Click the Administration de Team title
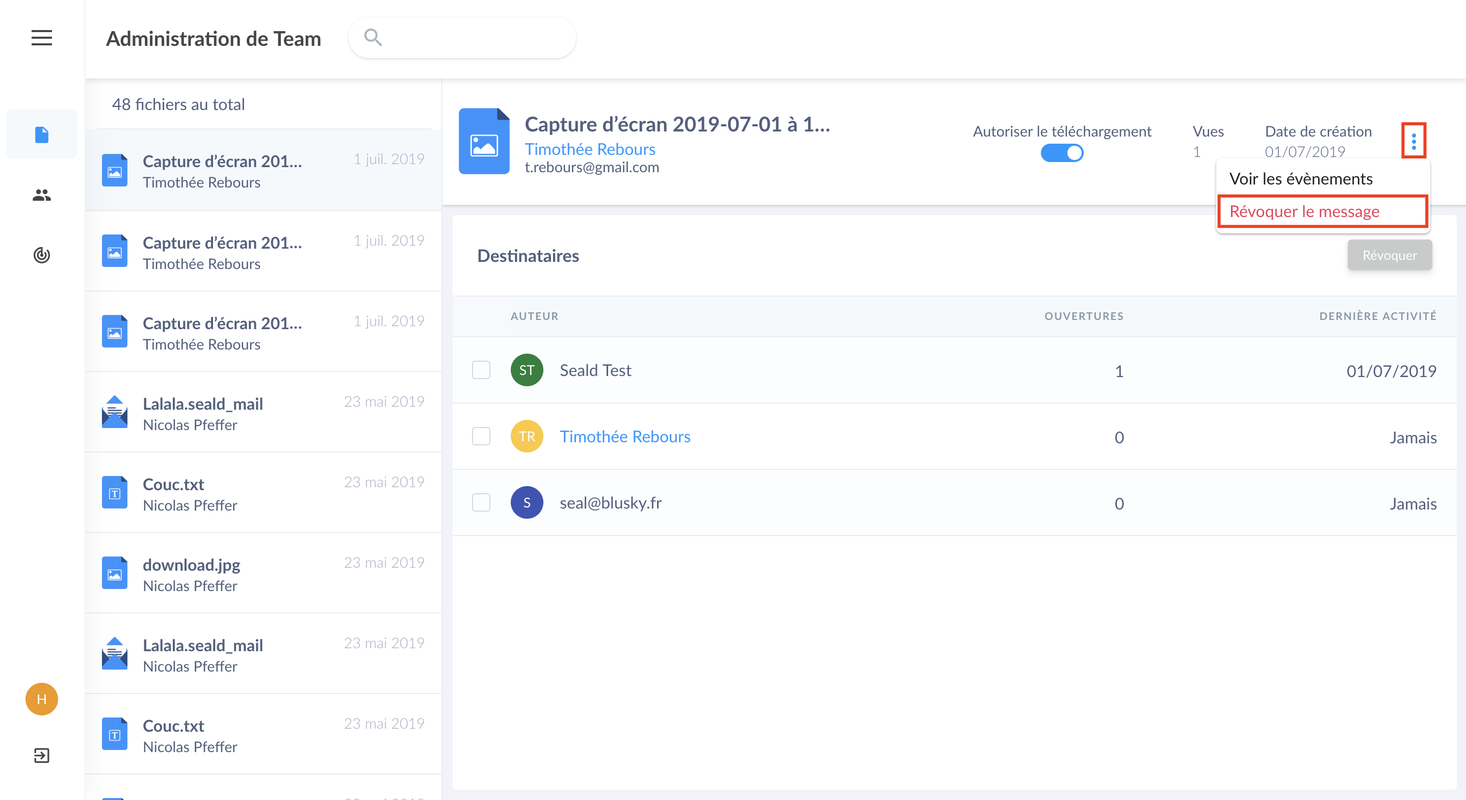1466x800 pixels. tap(214, 39)
